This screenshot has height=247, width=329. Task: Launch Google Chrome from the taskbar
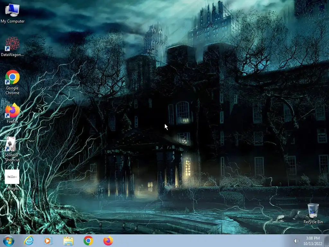point(88,241)
